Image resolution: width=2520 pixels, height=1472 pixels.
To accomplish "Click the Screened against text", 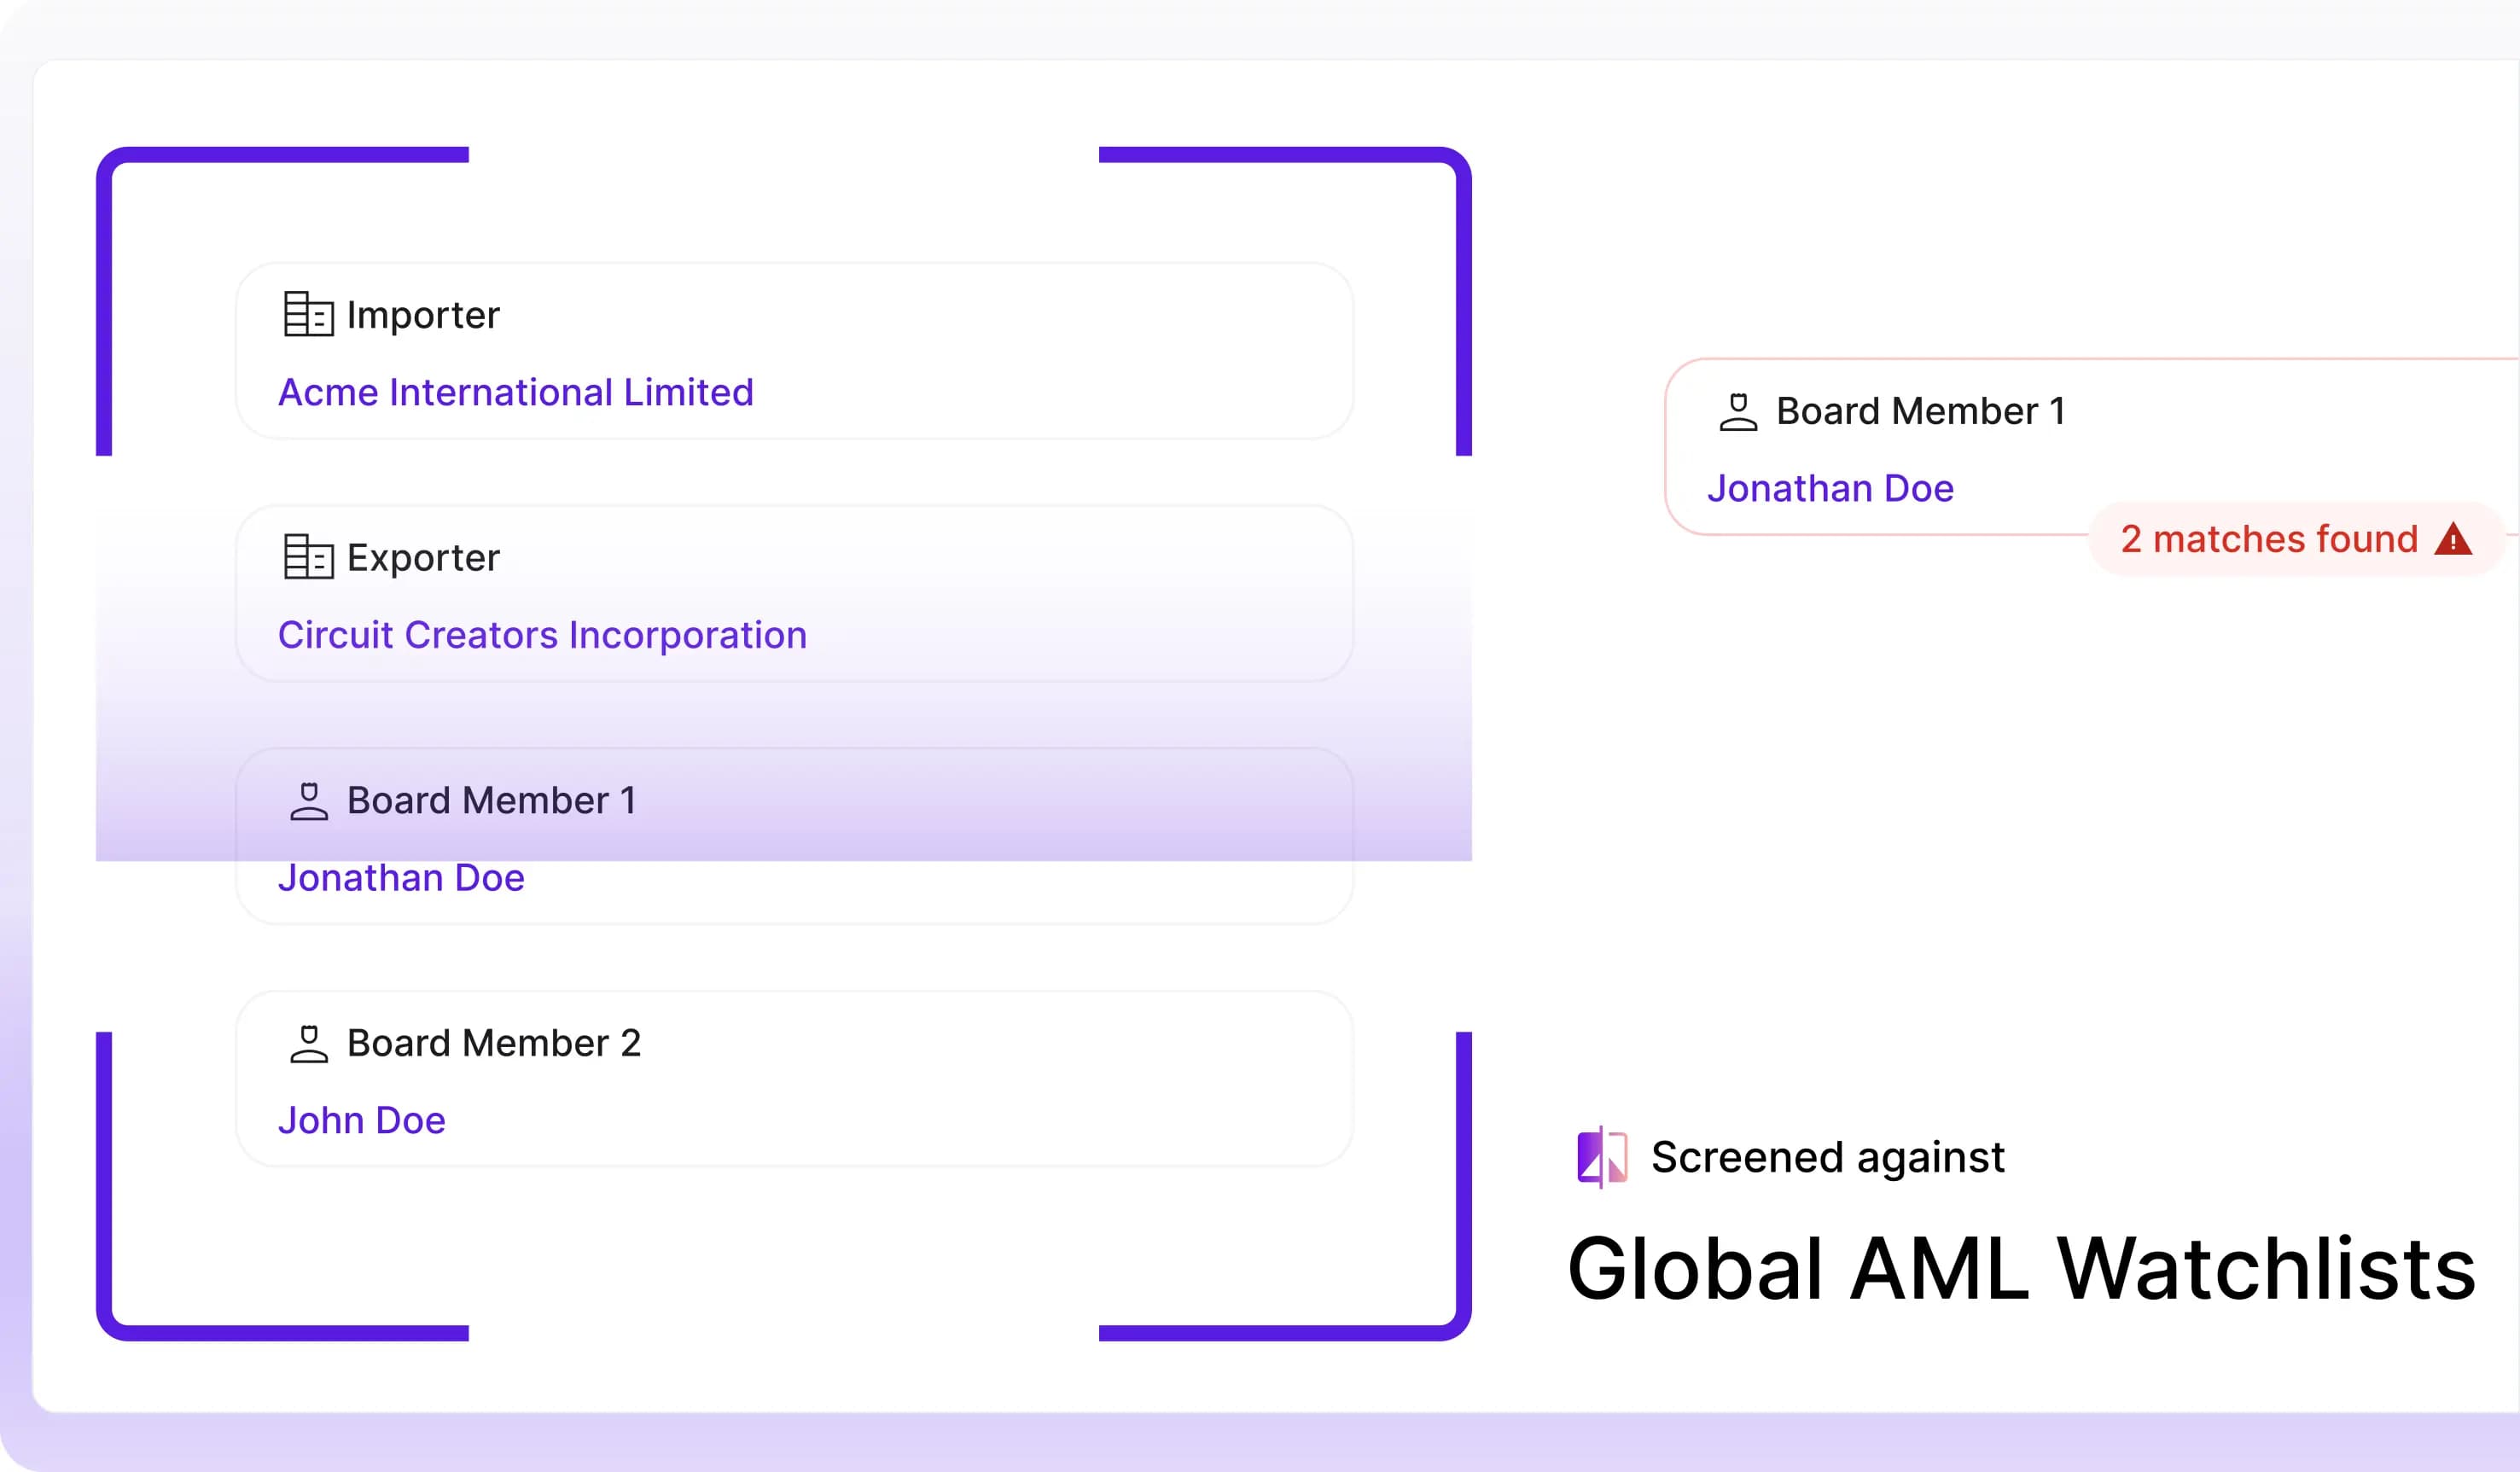I will point(1827,1157).
